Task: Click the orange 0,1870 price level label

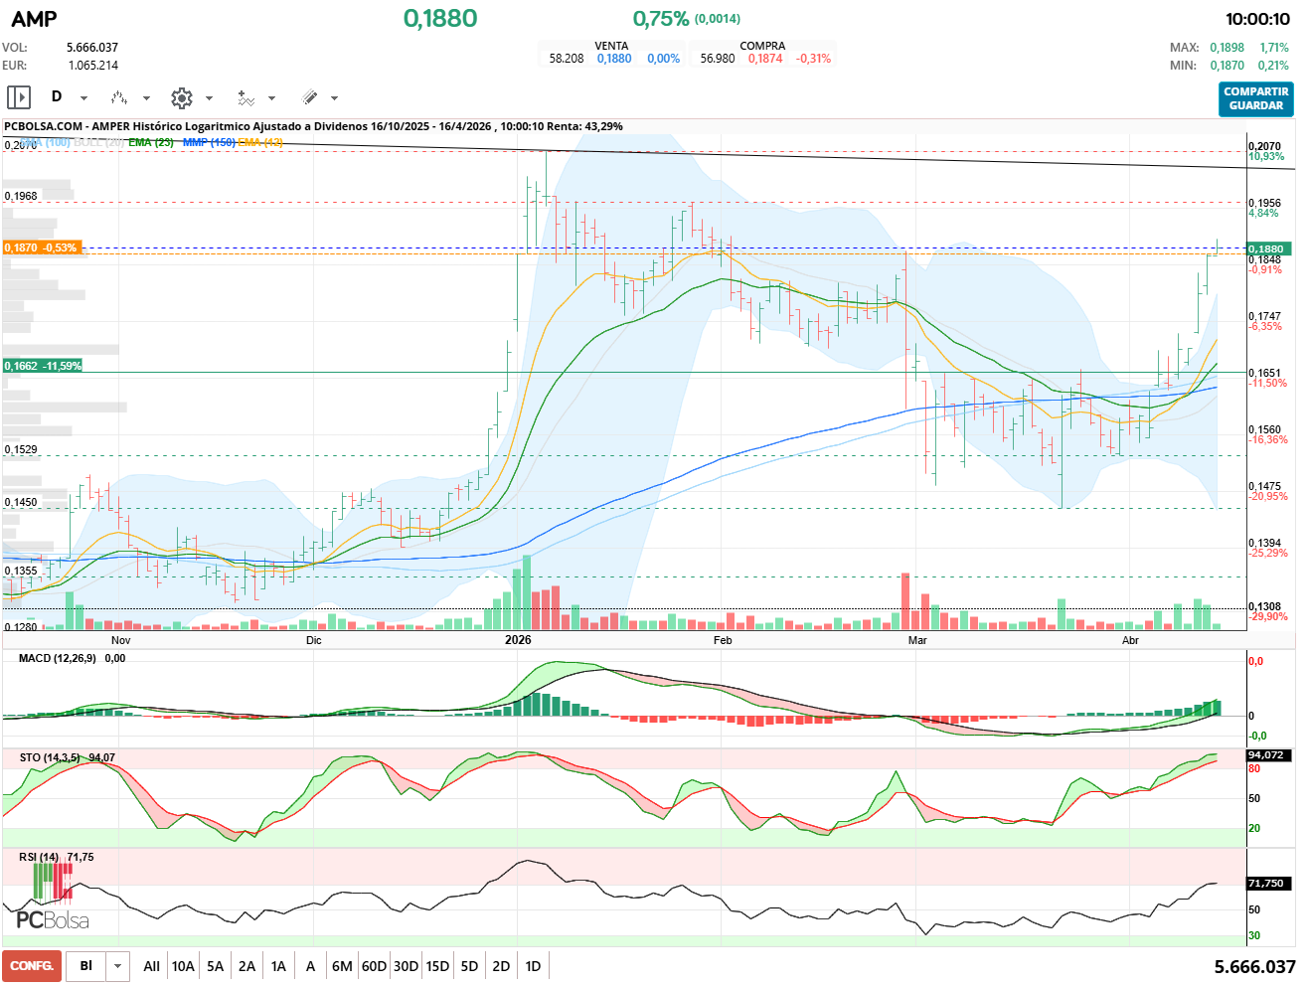Action: coord(42,247)
